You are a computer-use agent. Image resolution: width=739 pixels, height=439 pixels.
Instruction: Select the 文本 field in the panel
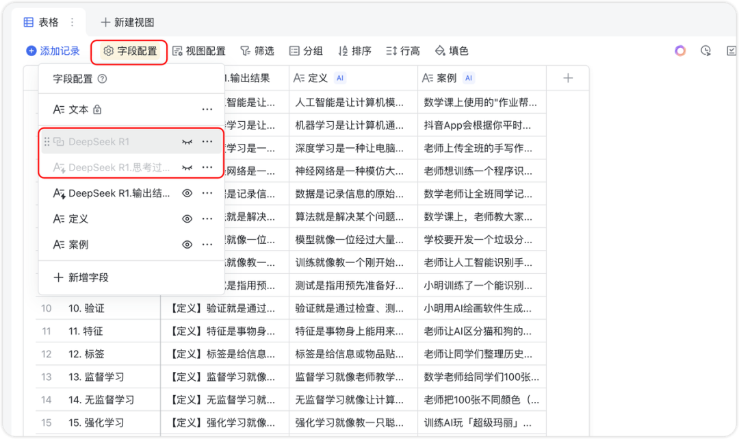coord(131,110)
